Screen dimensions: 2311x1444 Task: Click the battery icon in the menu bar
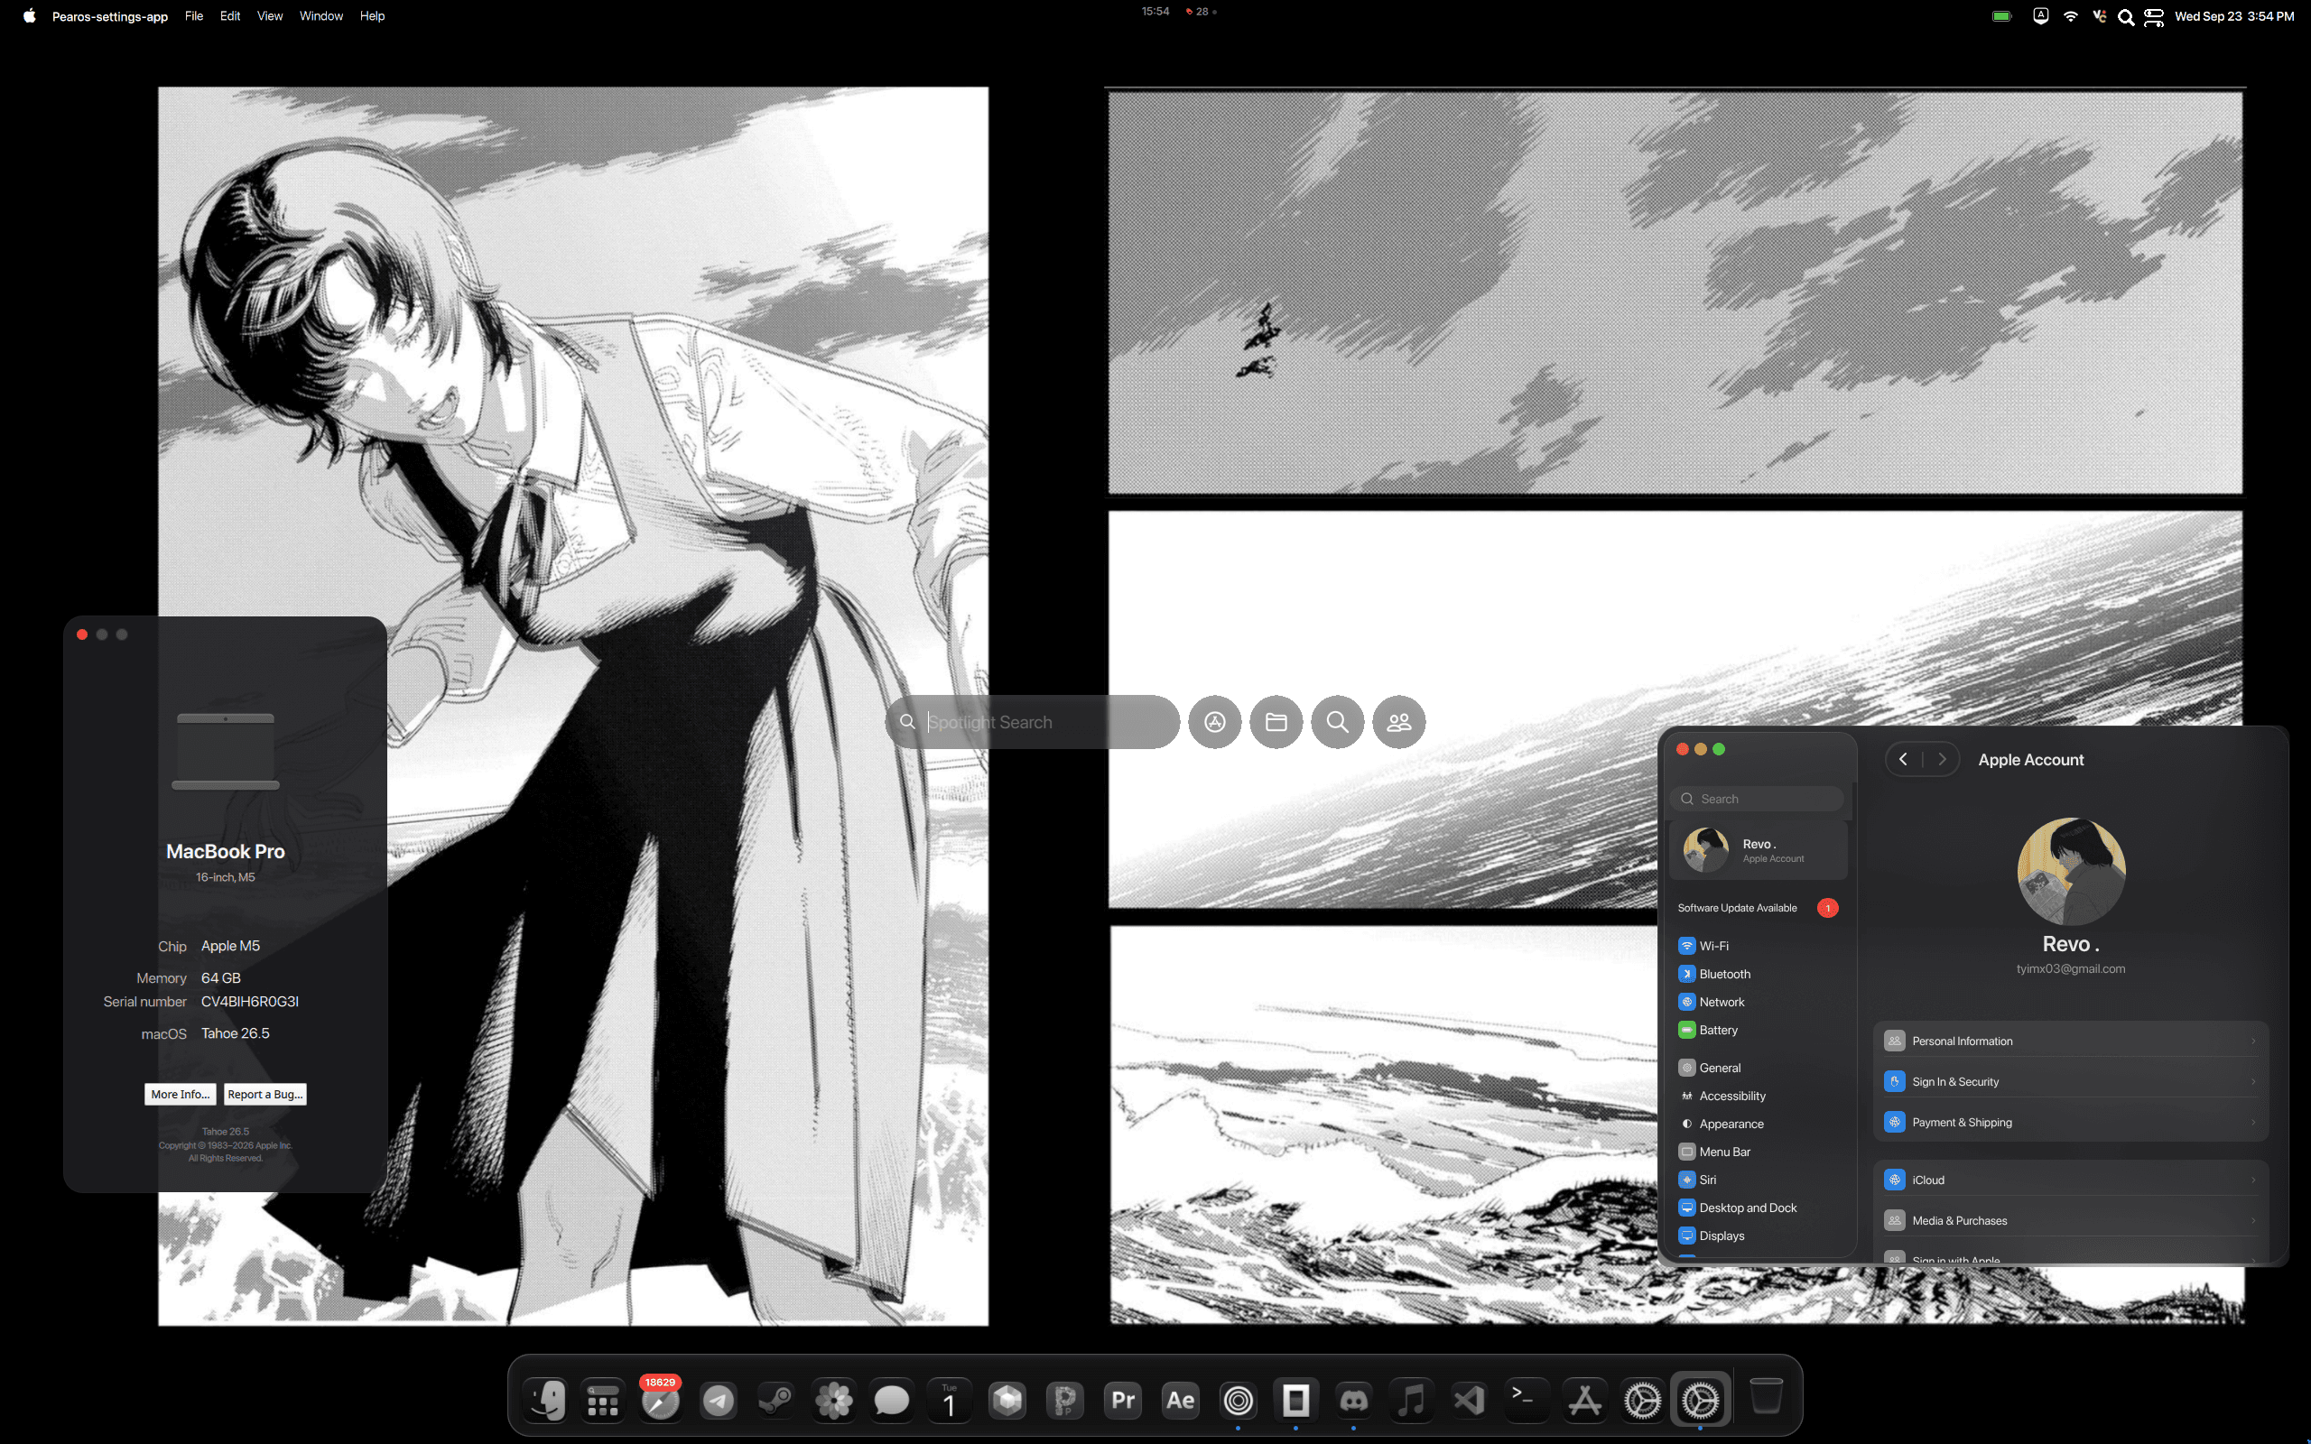point(2001,16)
